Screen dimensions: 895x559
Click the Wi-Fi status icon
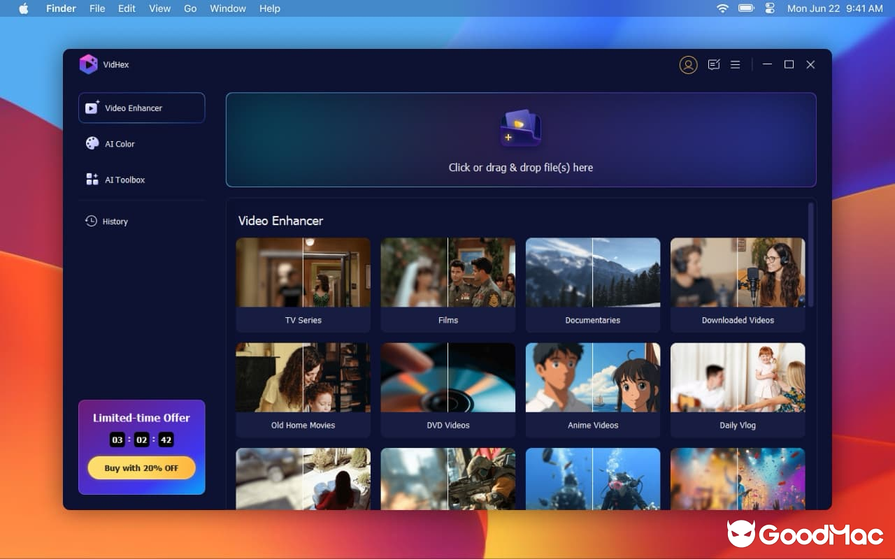point(722,8)
